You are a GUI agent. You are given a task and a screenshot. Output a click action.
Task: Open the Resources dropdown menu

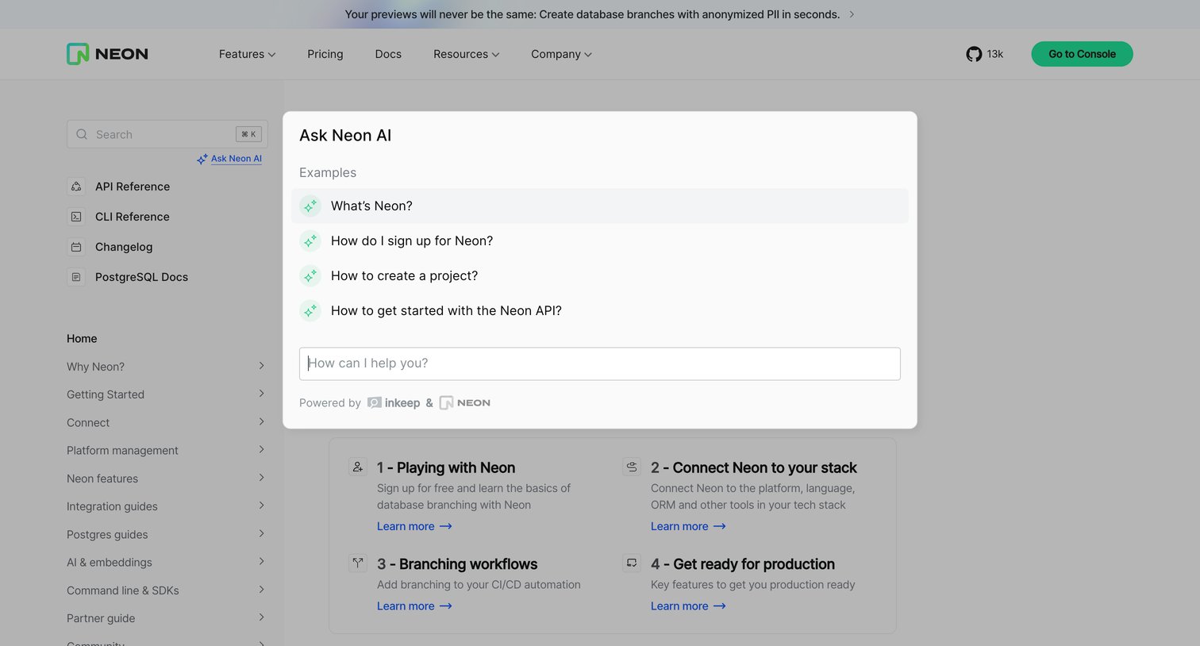[466, 54]
